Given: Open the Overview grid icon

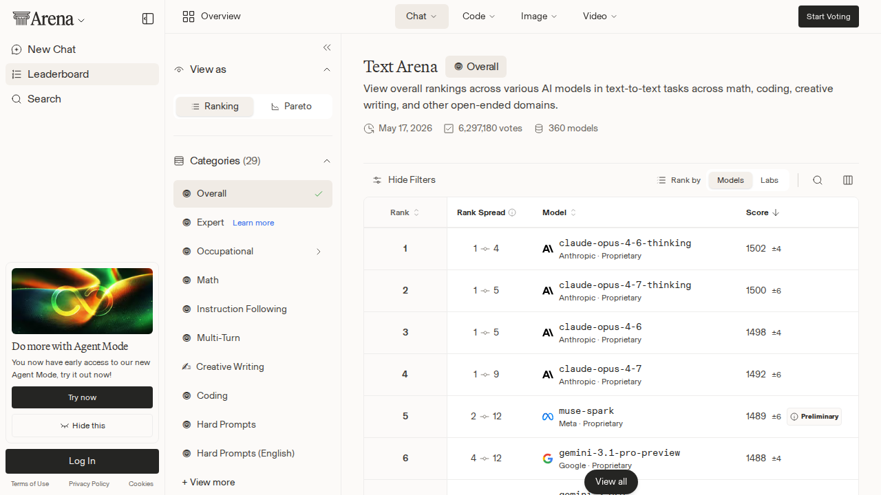Looking at the screenshot, I should tap(189, 16).
